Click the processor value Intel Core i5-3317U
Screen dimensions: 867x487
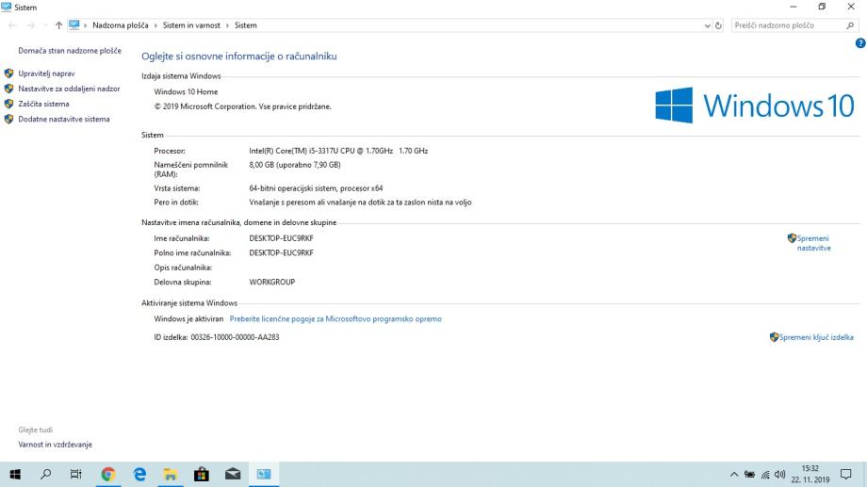tap(338, 151)
